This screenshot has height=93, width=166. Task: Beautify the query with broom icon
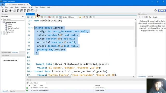click(84, 17)
